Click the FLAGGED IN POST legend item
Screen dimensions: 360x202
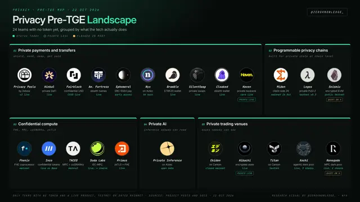coord(89,36)
